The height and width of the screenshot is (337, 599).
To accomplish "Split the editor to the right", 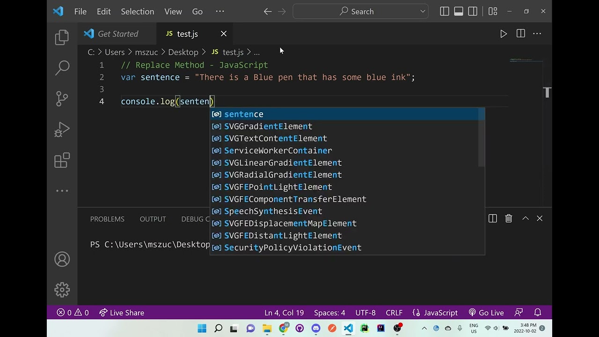I will [x=520, y=34].
